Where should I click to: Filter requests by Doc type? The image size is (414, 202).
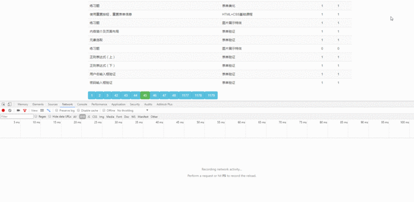127,117
